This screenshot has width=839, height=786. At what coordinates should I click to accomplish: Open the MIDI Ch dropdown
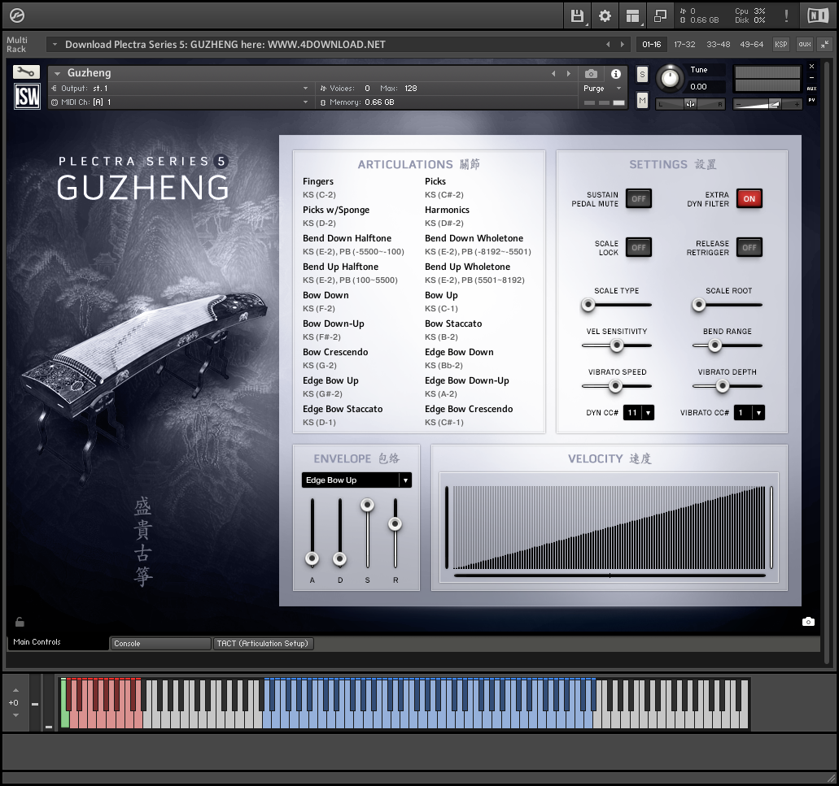[180, 102]
